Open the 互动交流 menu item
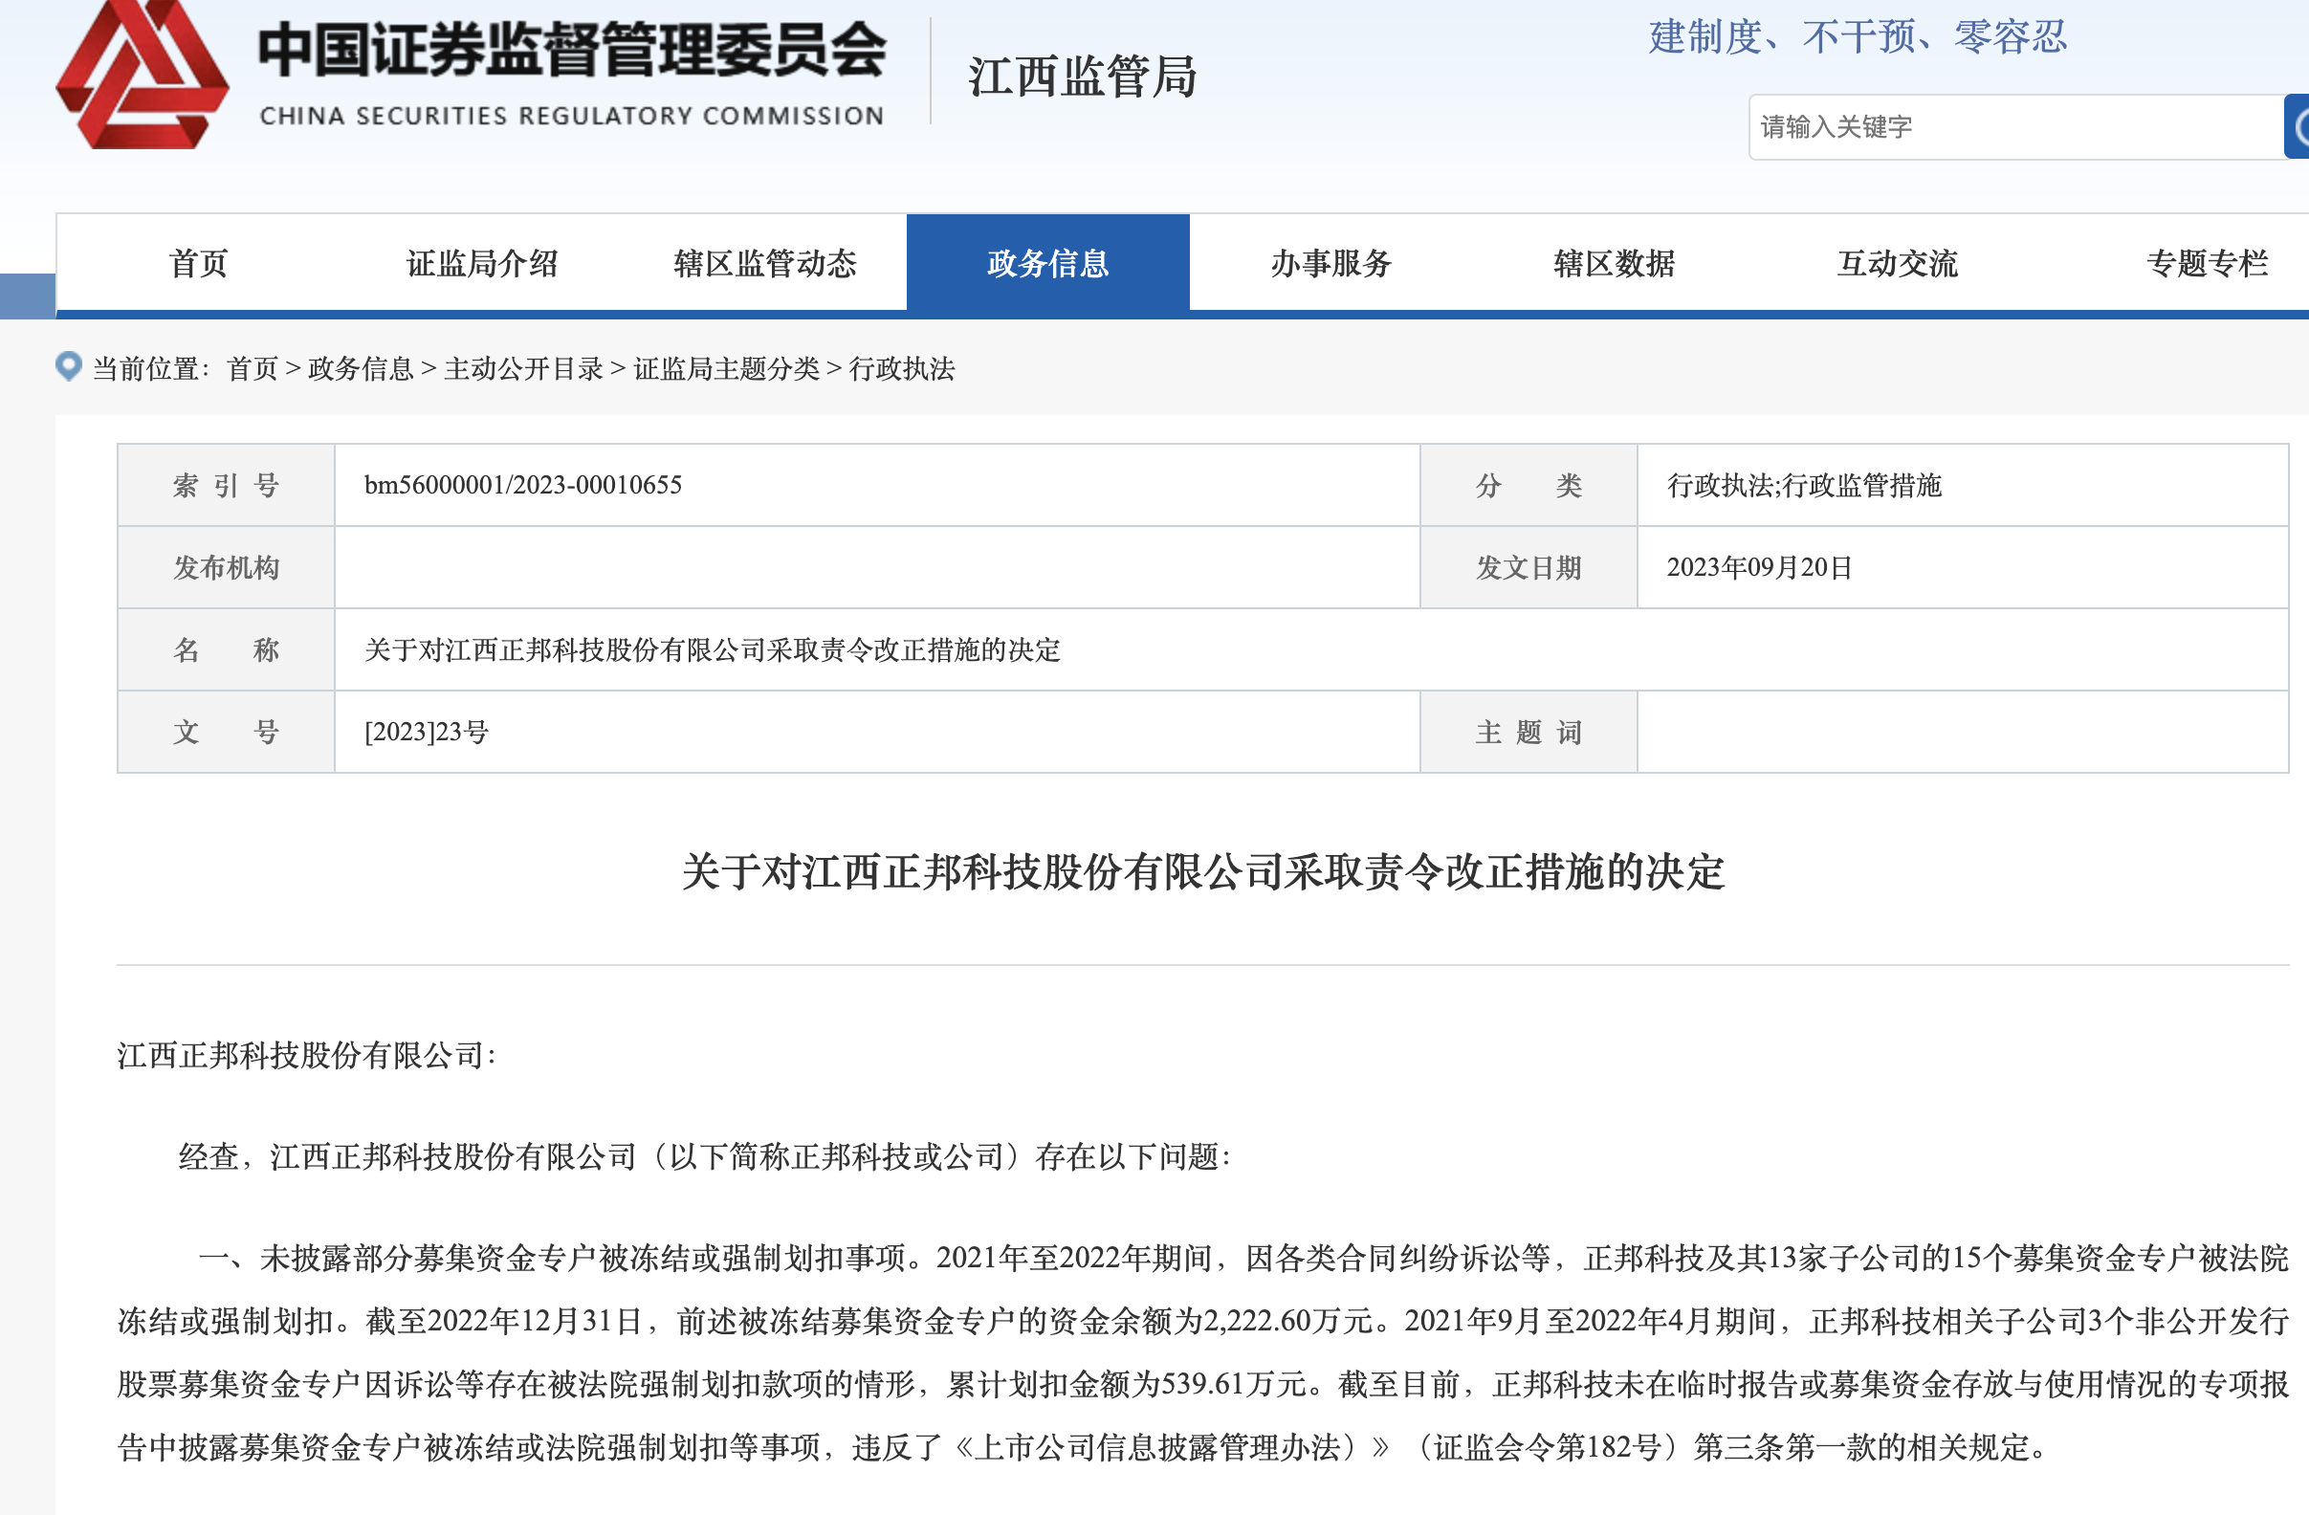 pos(1898,264)
